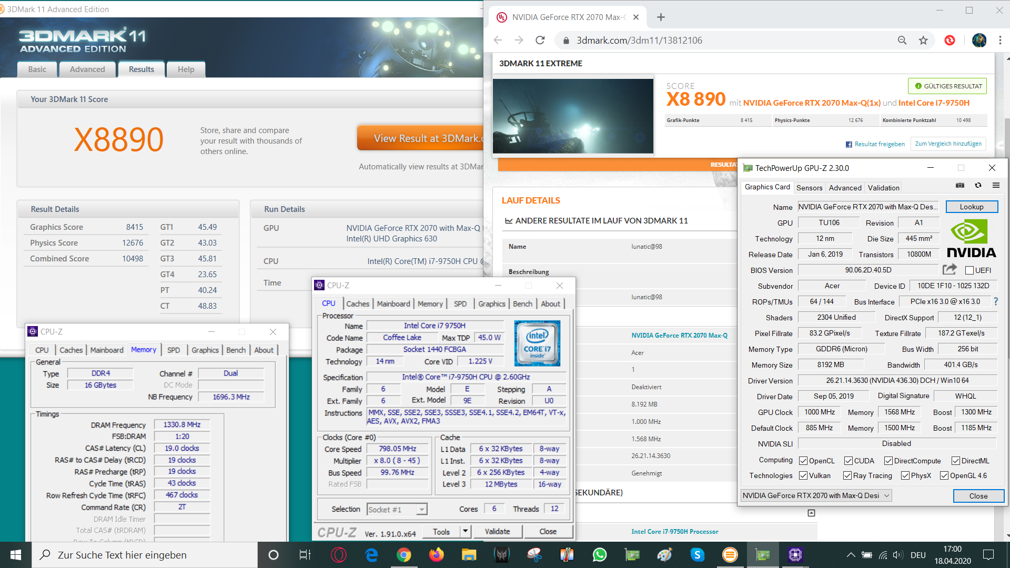
Task: Open Task View on the taskbar
Action: (x=305, y=555)
